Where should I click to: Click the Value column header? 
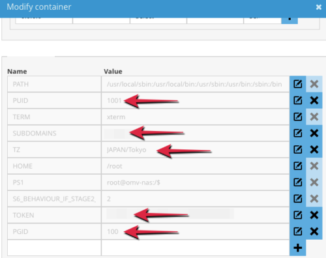[113, 71]
